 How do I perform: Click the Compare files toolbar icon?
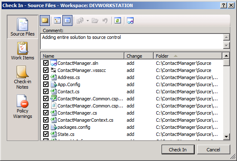tap(80, 20)
